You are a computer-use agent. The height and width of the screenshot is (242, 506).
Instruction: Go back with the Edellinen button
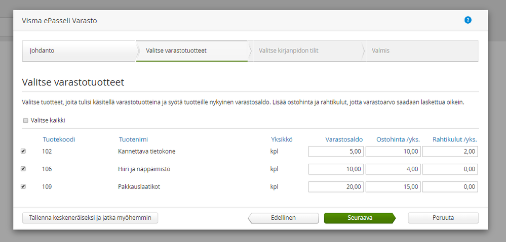[x=283, y=218]
